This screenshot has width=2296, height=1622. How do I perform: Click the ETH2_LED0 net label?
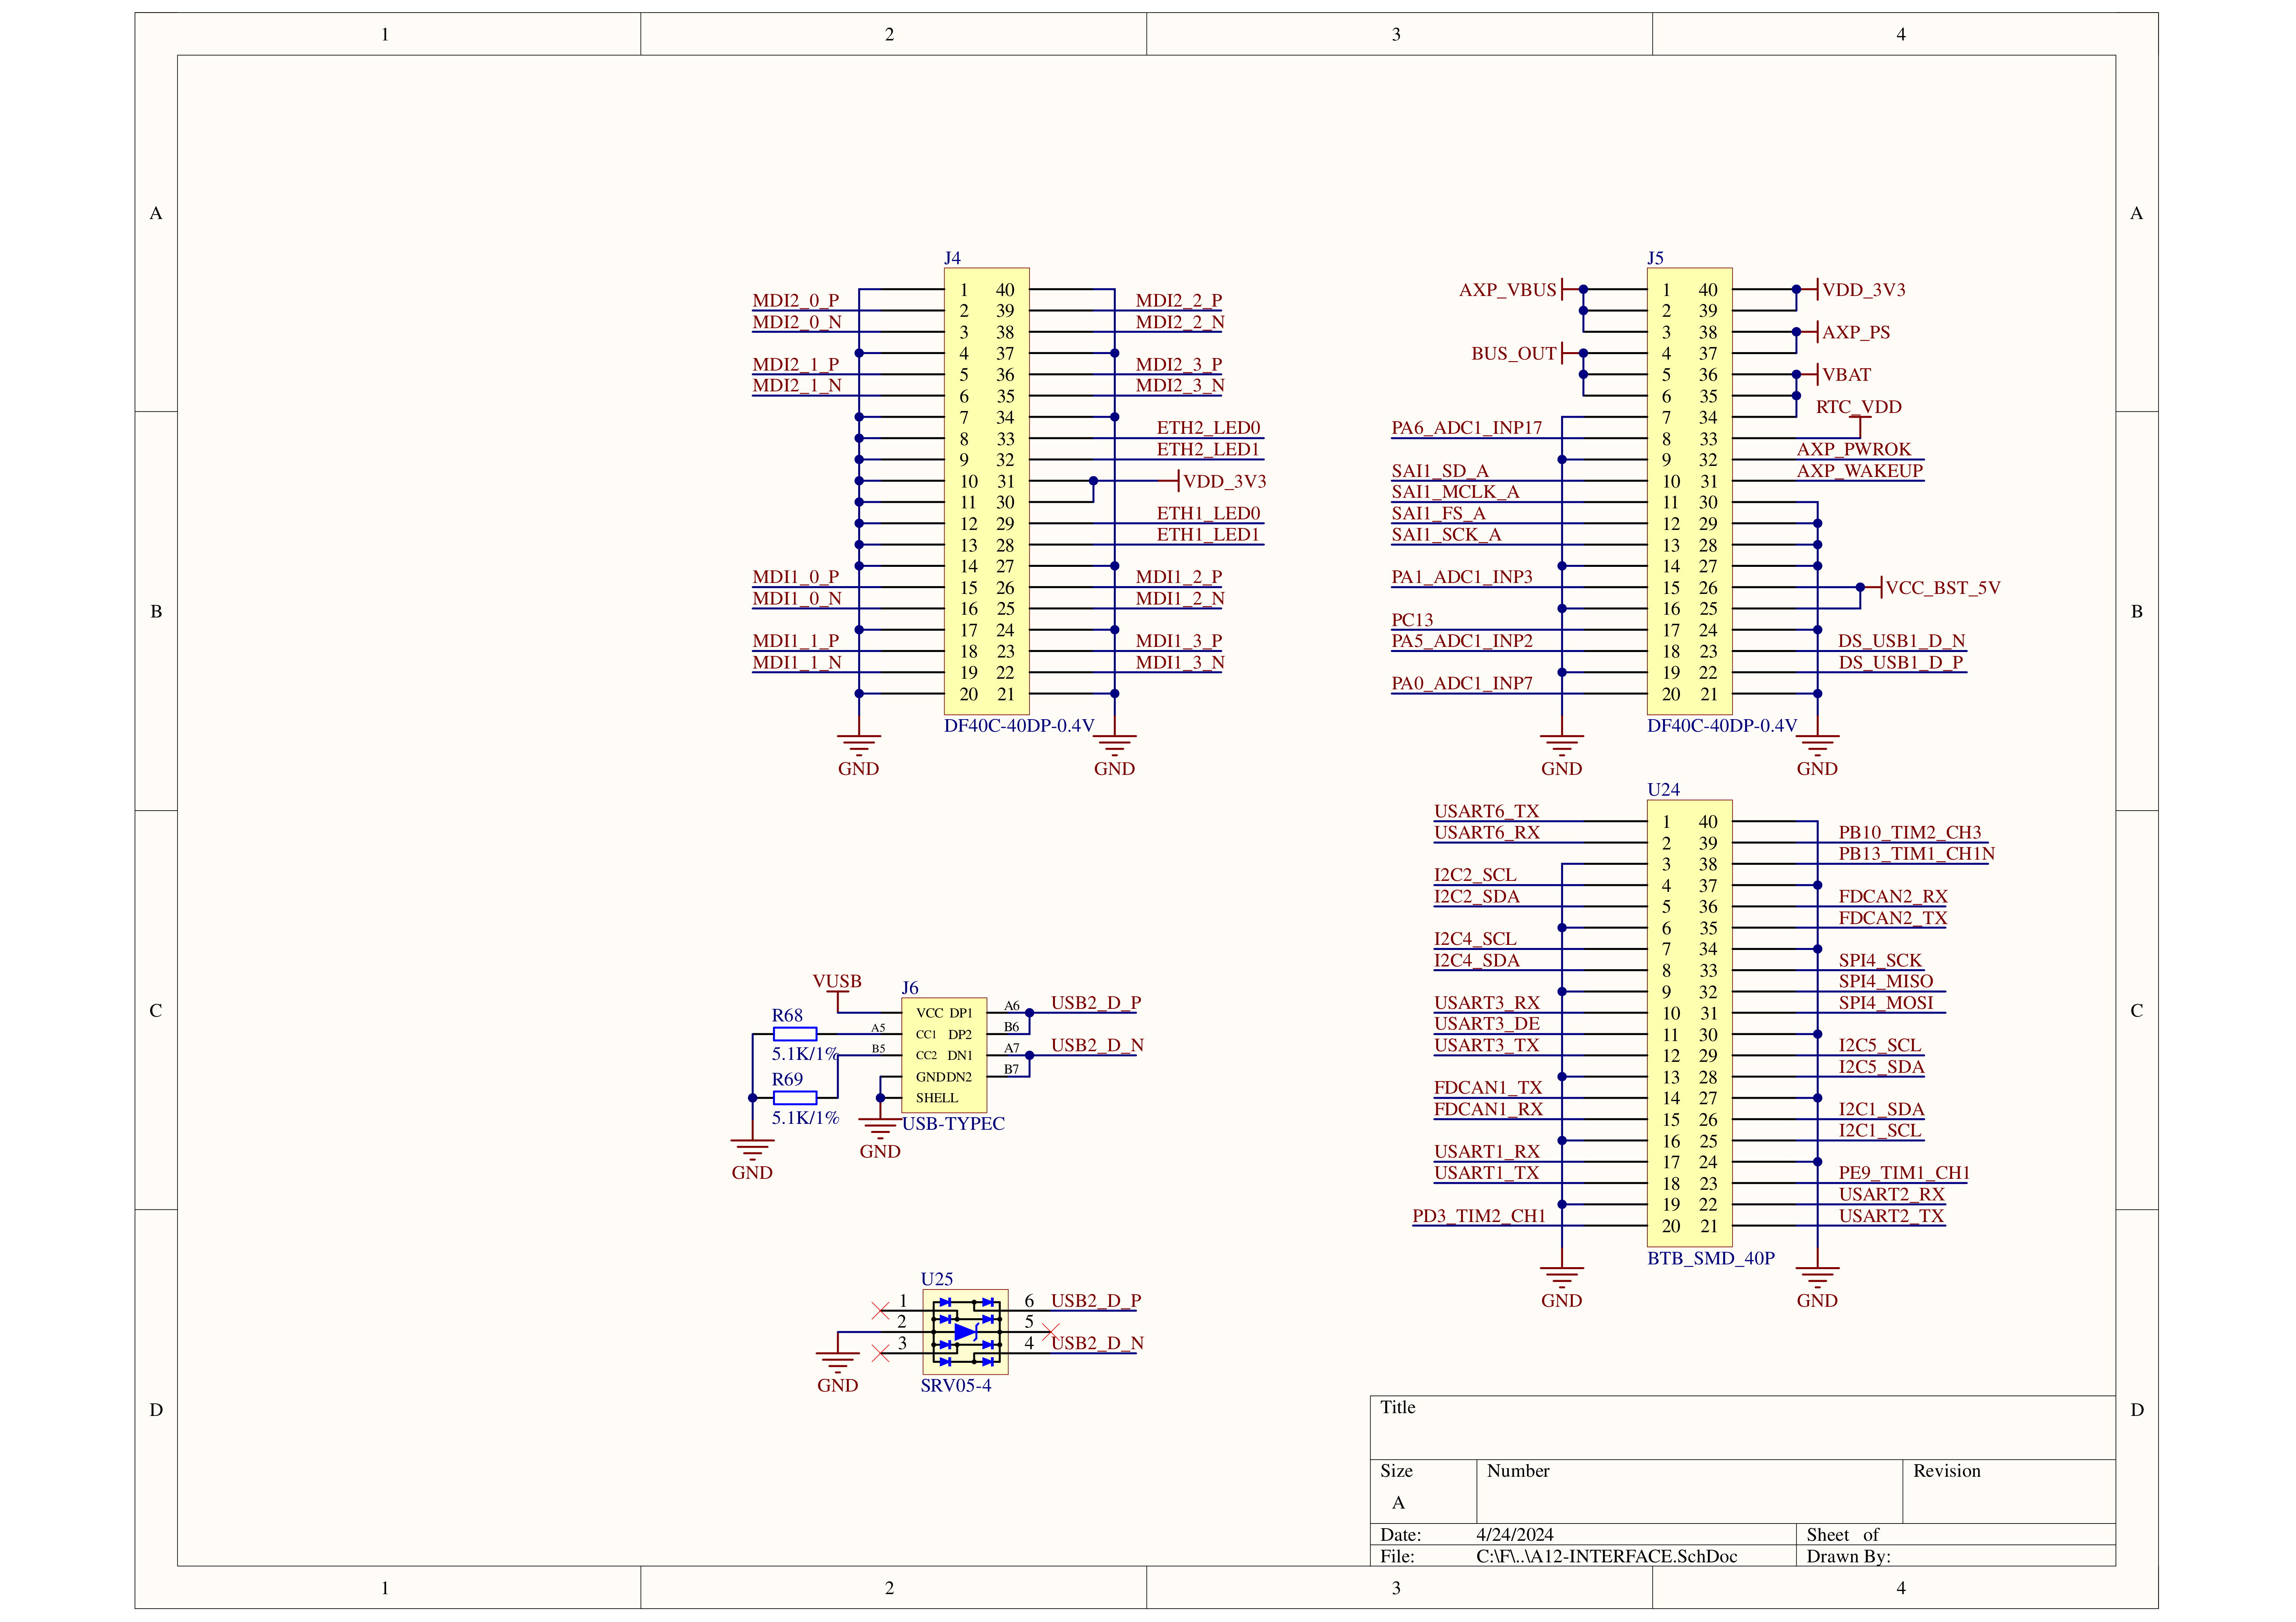coord(1209,428)
